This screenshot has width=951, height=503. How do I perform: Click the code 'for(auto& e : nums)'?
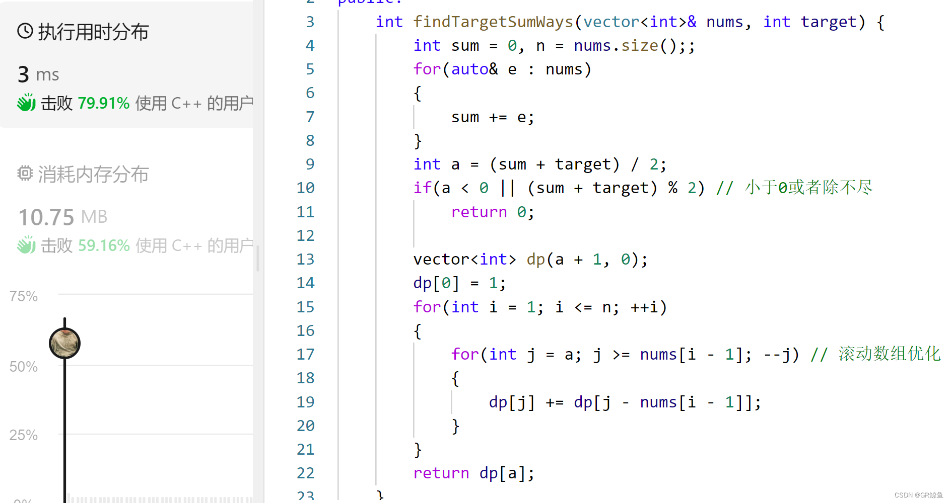pos(502,69)
